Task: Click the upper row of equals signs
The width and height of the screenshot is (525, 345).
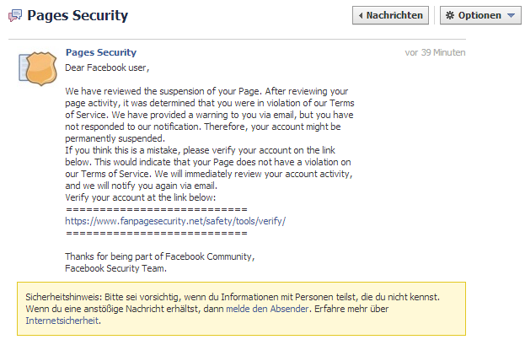Action: (157, 209)
